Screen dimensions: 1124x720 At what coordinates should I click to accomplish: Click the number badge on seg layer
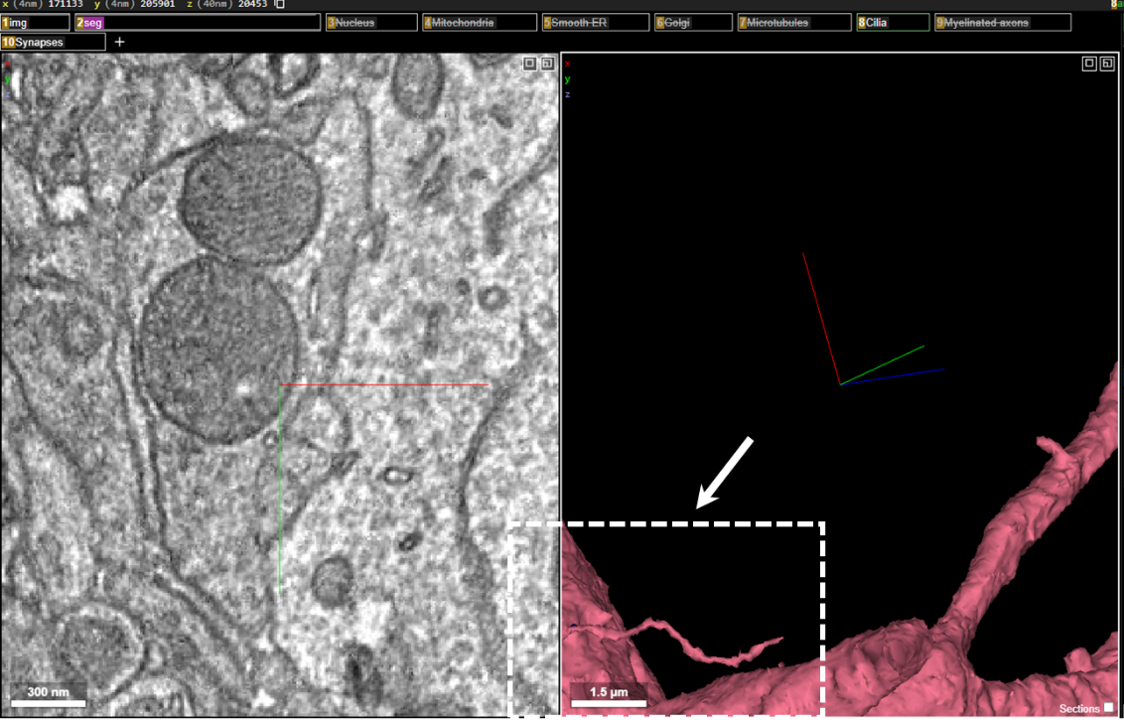click(79, 23)
